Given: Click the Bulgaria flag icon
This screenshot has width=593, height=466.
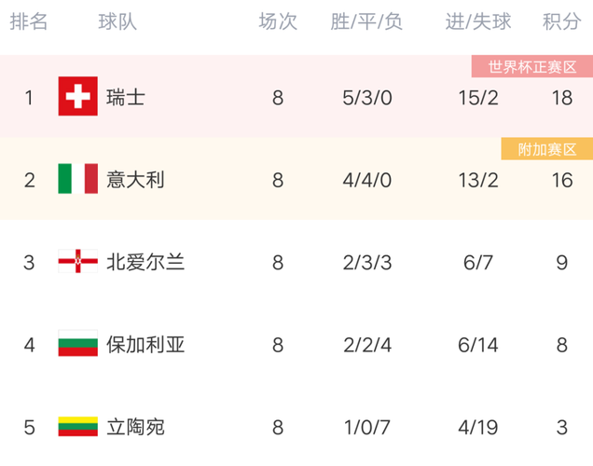Looking at the screenshot, I should pyautogui.click(x=78, y=343).
